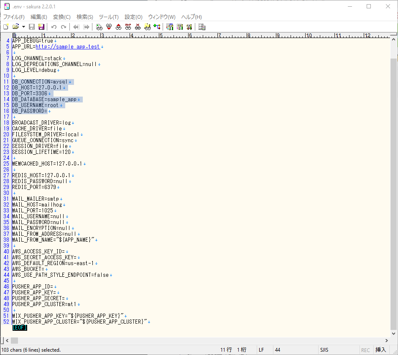Click the MIX_PUSHER_APP_KEY line
The image size is (398, 355).
(x=68, y=316)
